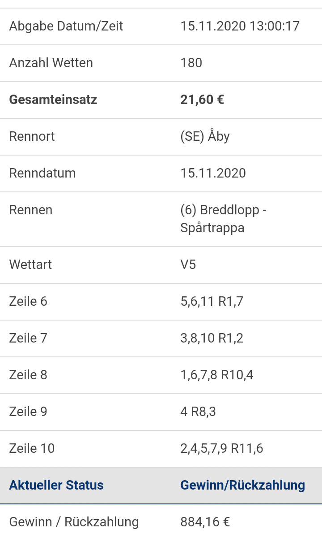Click the race name Breddlopp - Spårtrappa
Screen dimensions: 322x538
click(x=224, y=219)
